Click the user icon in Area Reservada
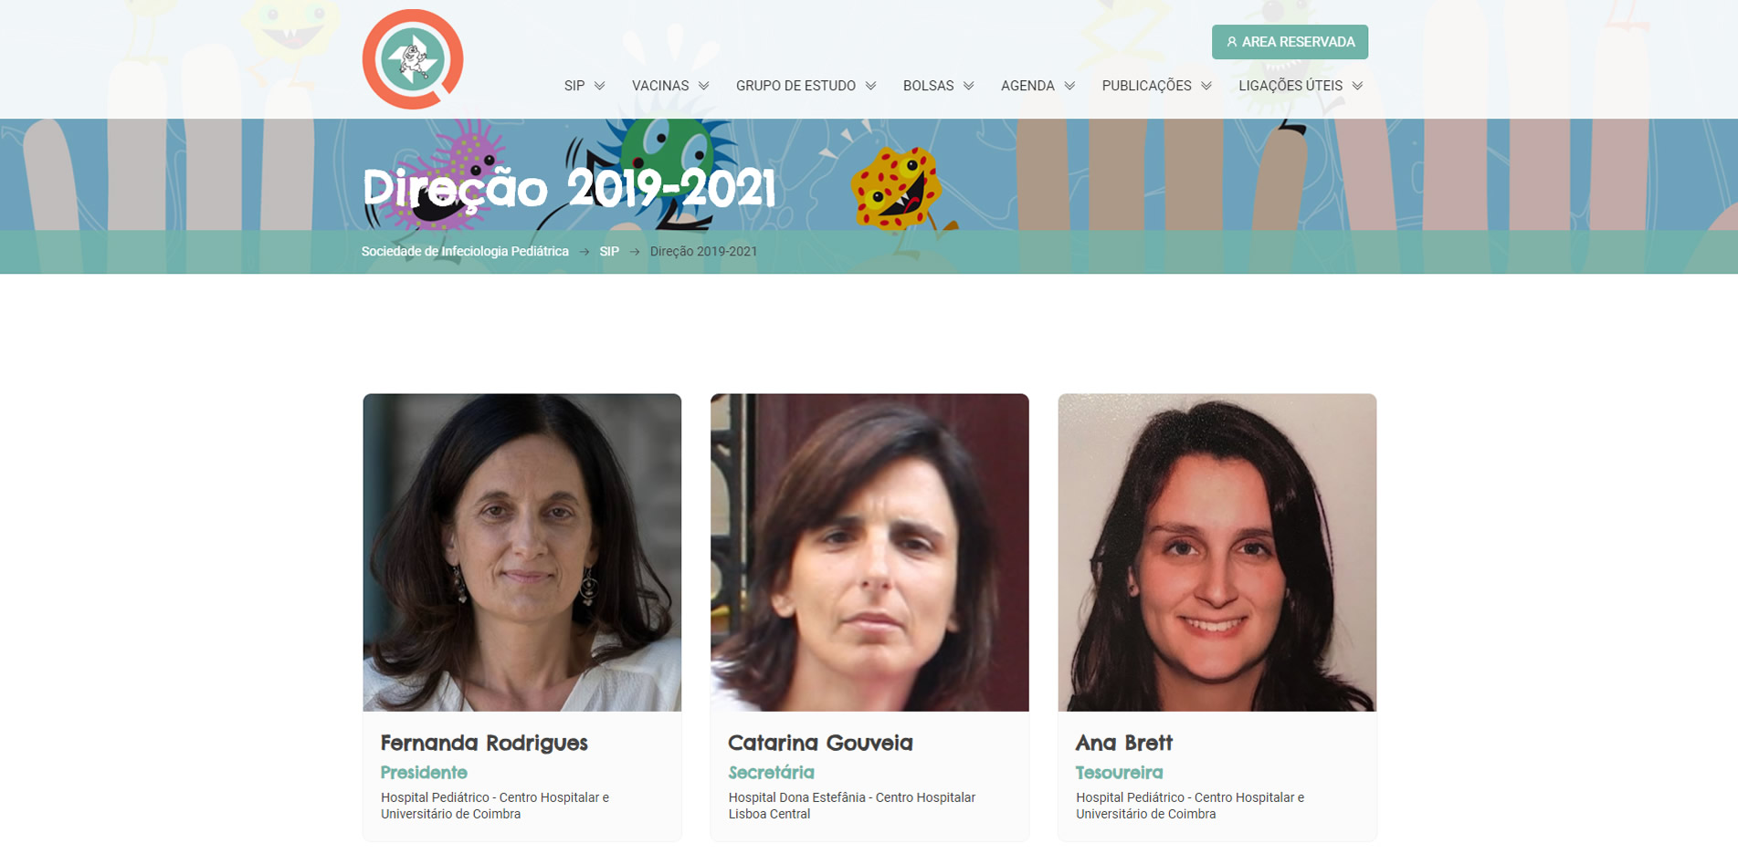Viewport: 1738px width, 854px height. 1231,42
